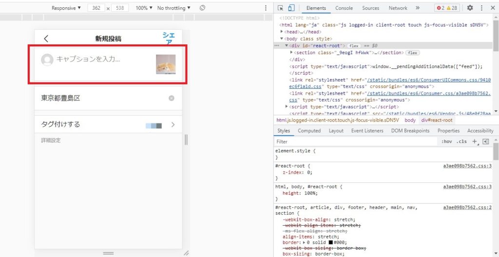Select the body breadcrumb
Screen dimensions: 499x257
point(410,120)
